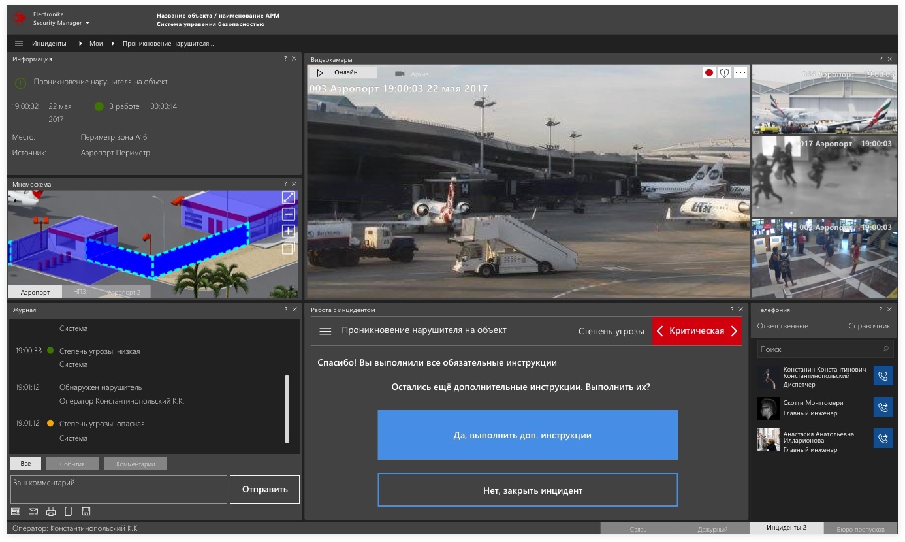
Task: Open help in the Работа с инцидентом panel
Action: click(732, 310)
